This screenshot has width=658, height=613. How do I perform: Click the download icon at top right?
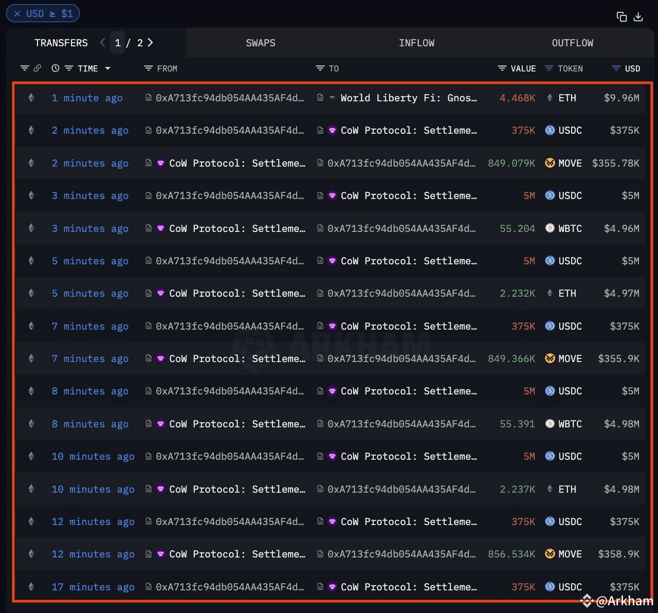click(x=638, y=17)
